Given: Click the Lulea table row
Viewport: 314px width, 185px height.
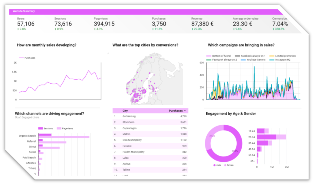Looking at the screenshot, I should click(x=150, y=158).
